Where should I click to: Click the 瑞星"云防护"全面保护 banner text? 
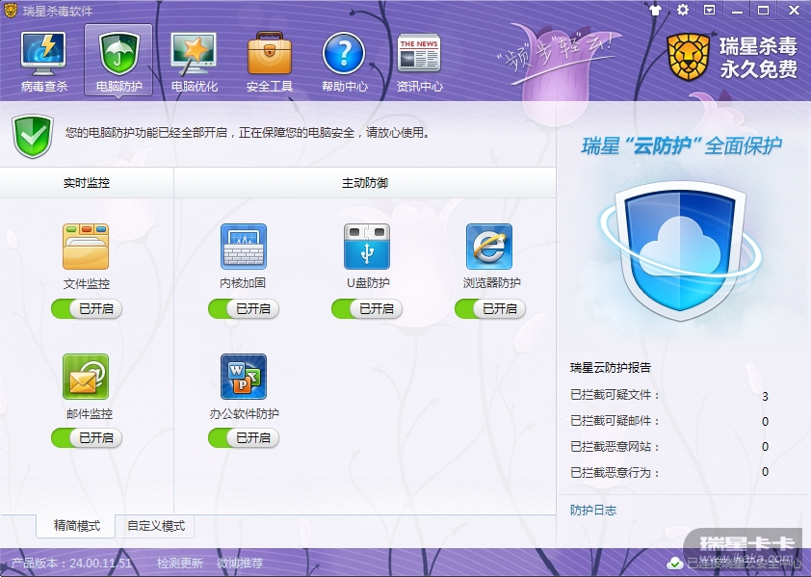coord(681,145)
